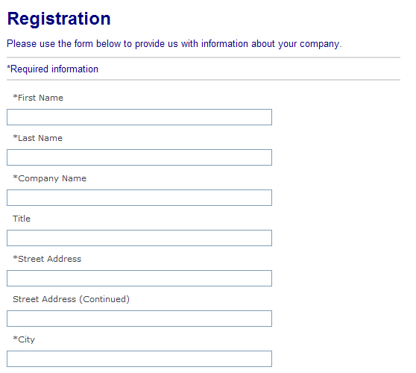Click the Street Address (Continued) label

(x=71, y=299)
